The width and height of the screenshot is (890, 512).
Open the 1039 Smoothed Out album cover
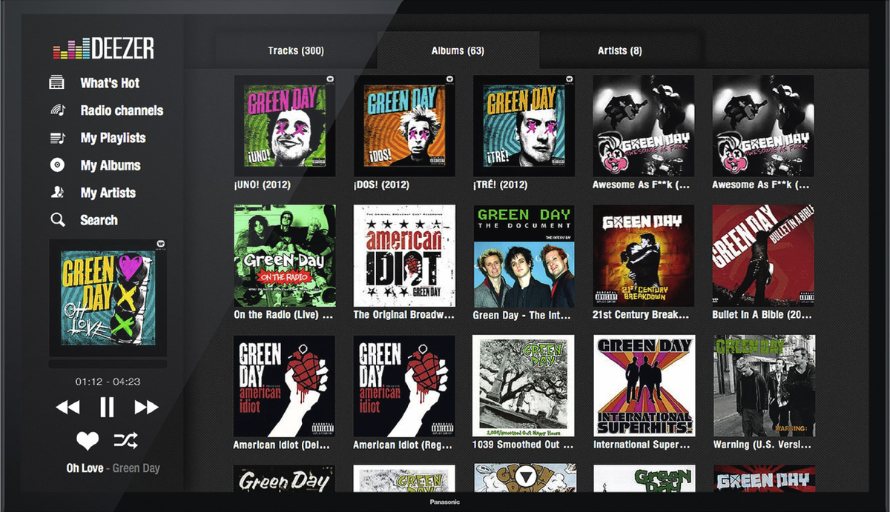coord(524,386)
